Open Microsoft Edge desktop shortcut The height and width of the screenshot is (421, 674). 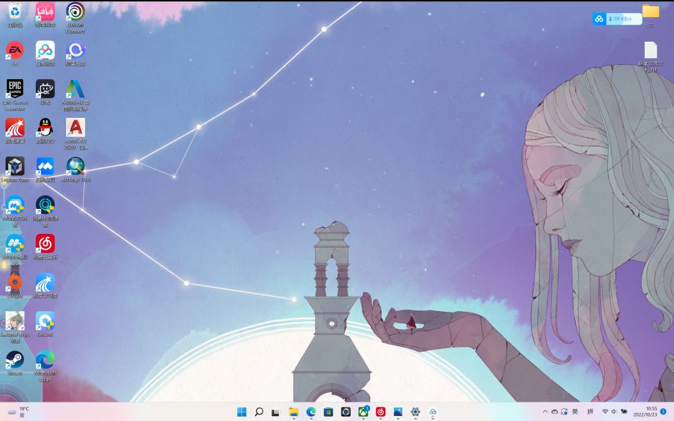pos(45,366)
